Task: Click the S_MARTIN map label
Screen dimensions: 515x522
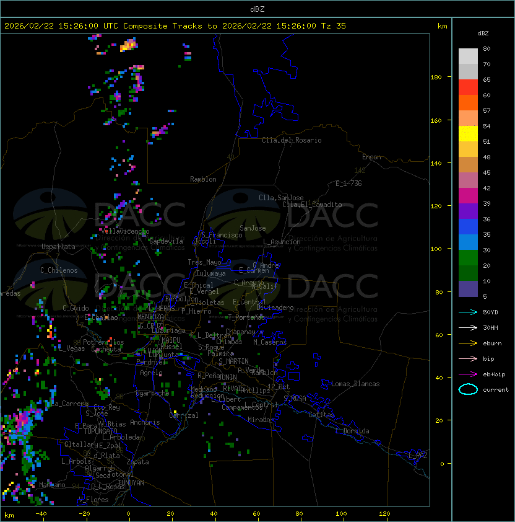Action: point(233,361)
